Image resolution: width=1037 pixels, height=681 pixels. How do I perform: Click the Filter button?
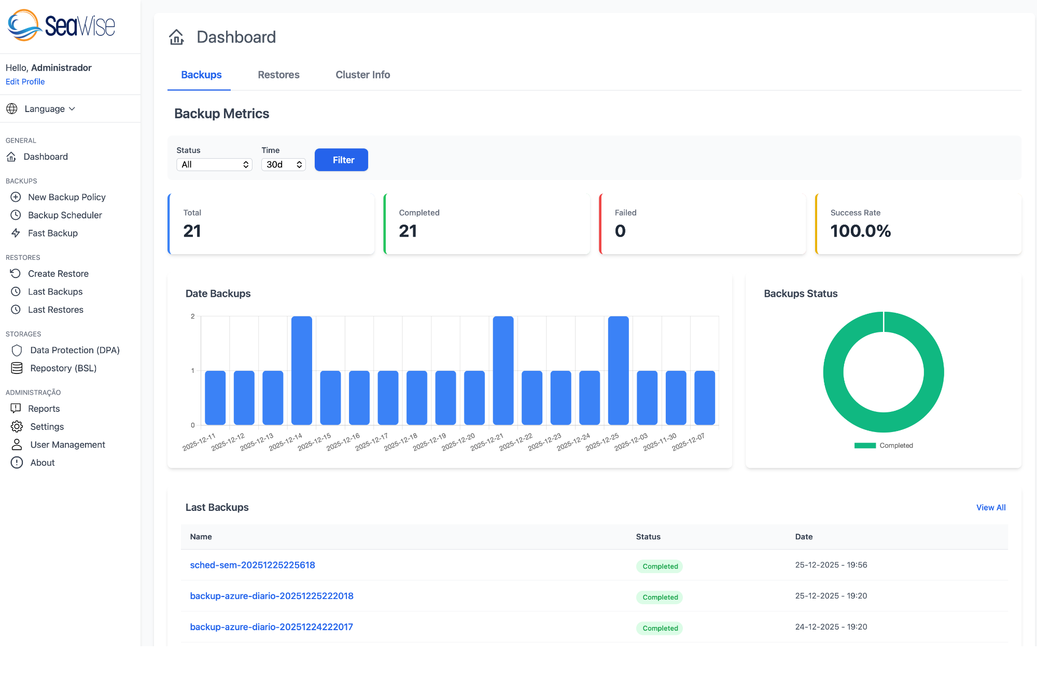[341, 160]
